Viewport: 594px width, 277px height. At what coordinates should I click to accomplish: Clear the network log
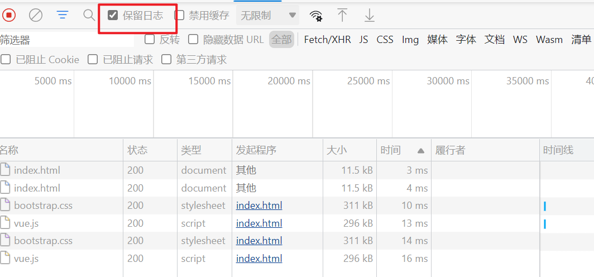(36, 15)
